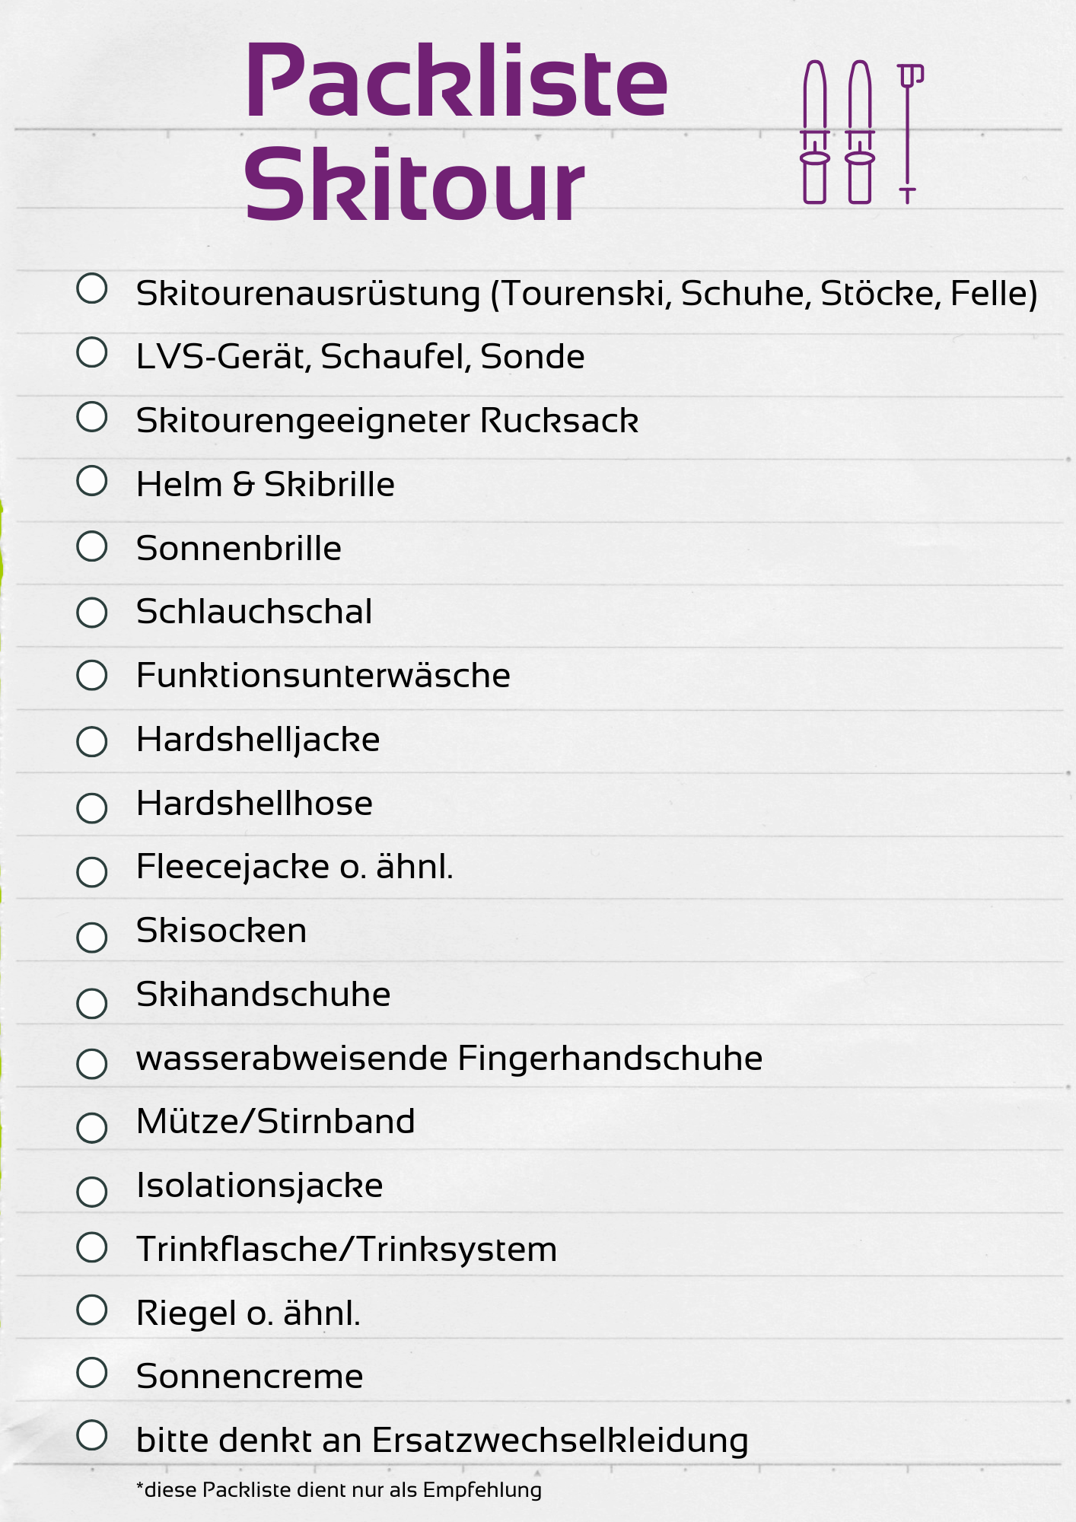Tick the LVS-Gerät, Schaufel, Sonde circle
Screen dimensions: 1076x1522
click(x=92, y=352)
